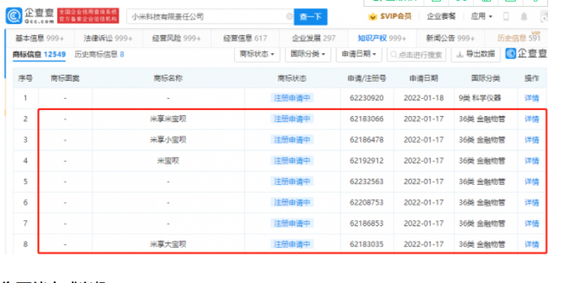569x283 pixels.
Task: Open the 企业套餐 link
Action: pyautogui.click(x=441, y=16)
